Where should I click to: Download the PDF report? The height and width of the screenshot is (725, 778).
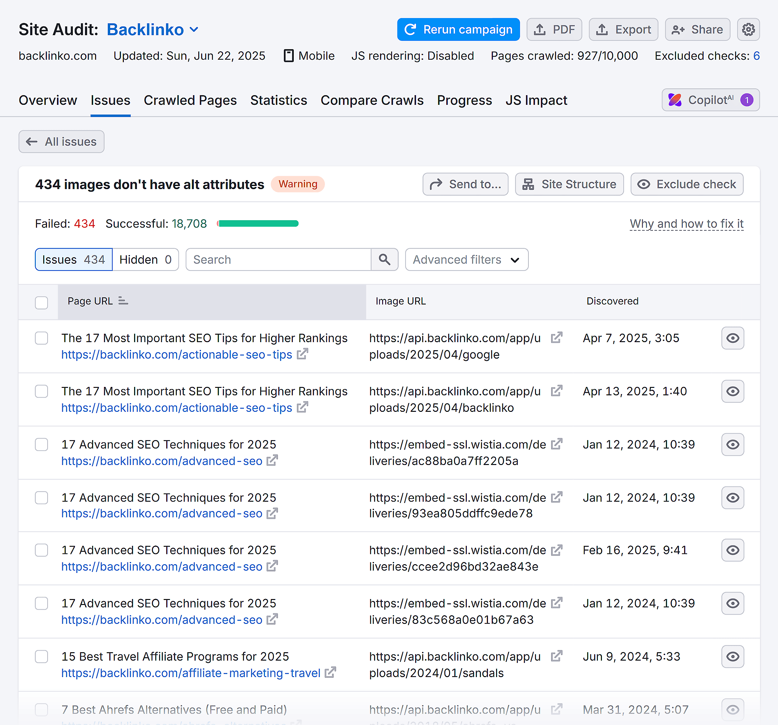pyautogui.click(x=554, y=29)
